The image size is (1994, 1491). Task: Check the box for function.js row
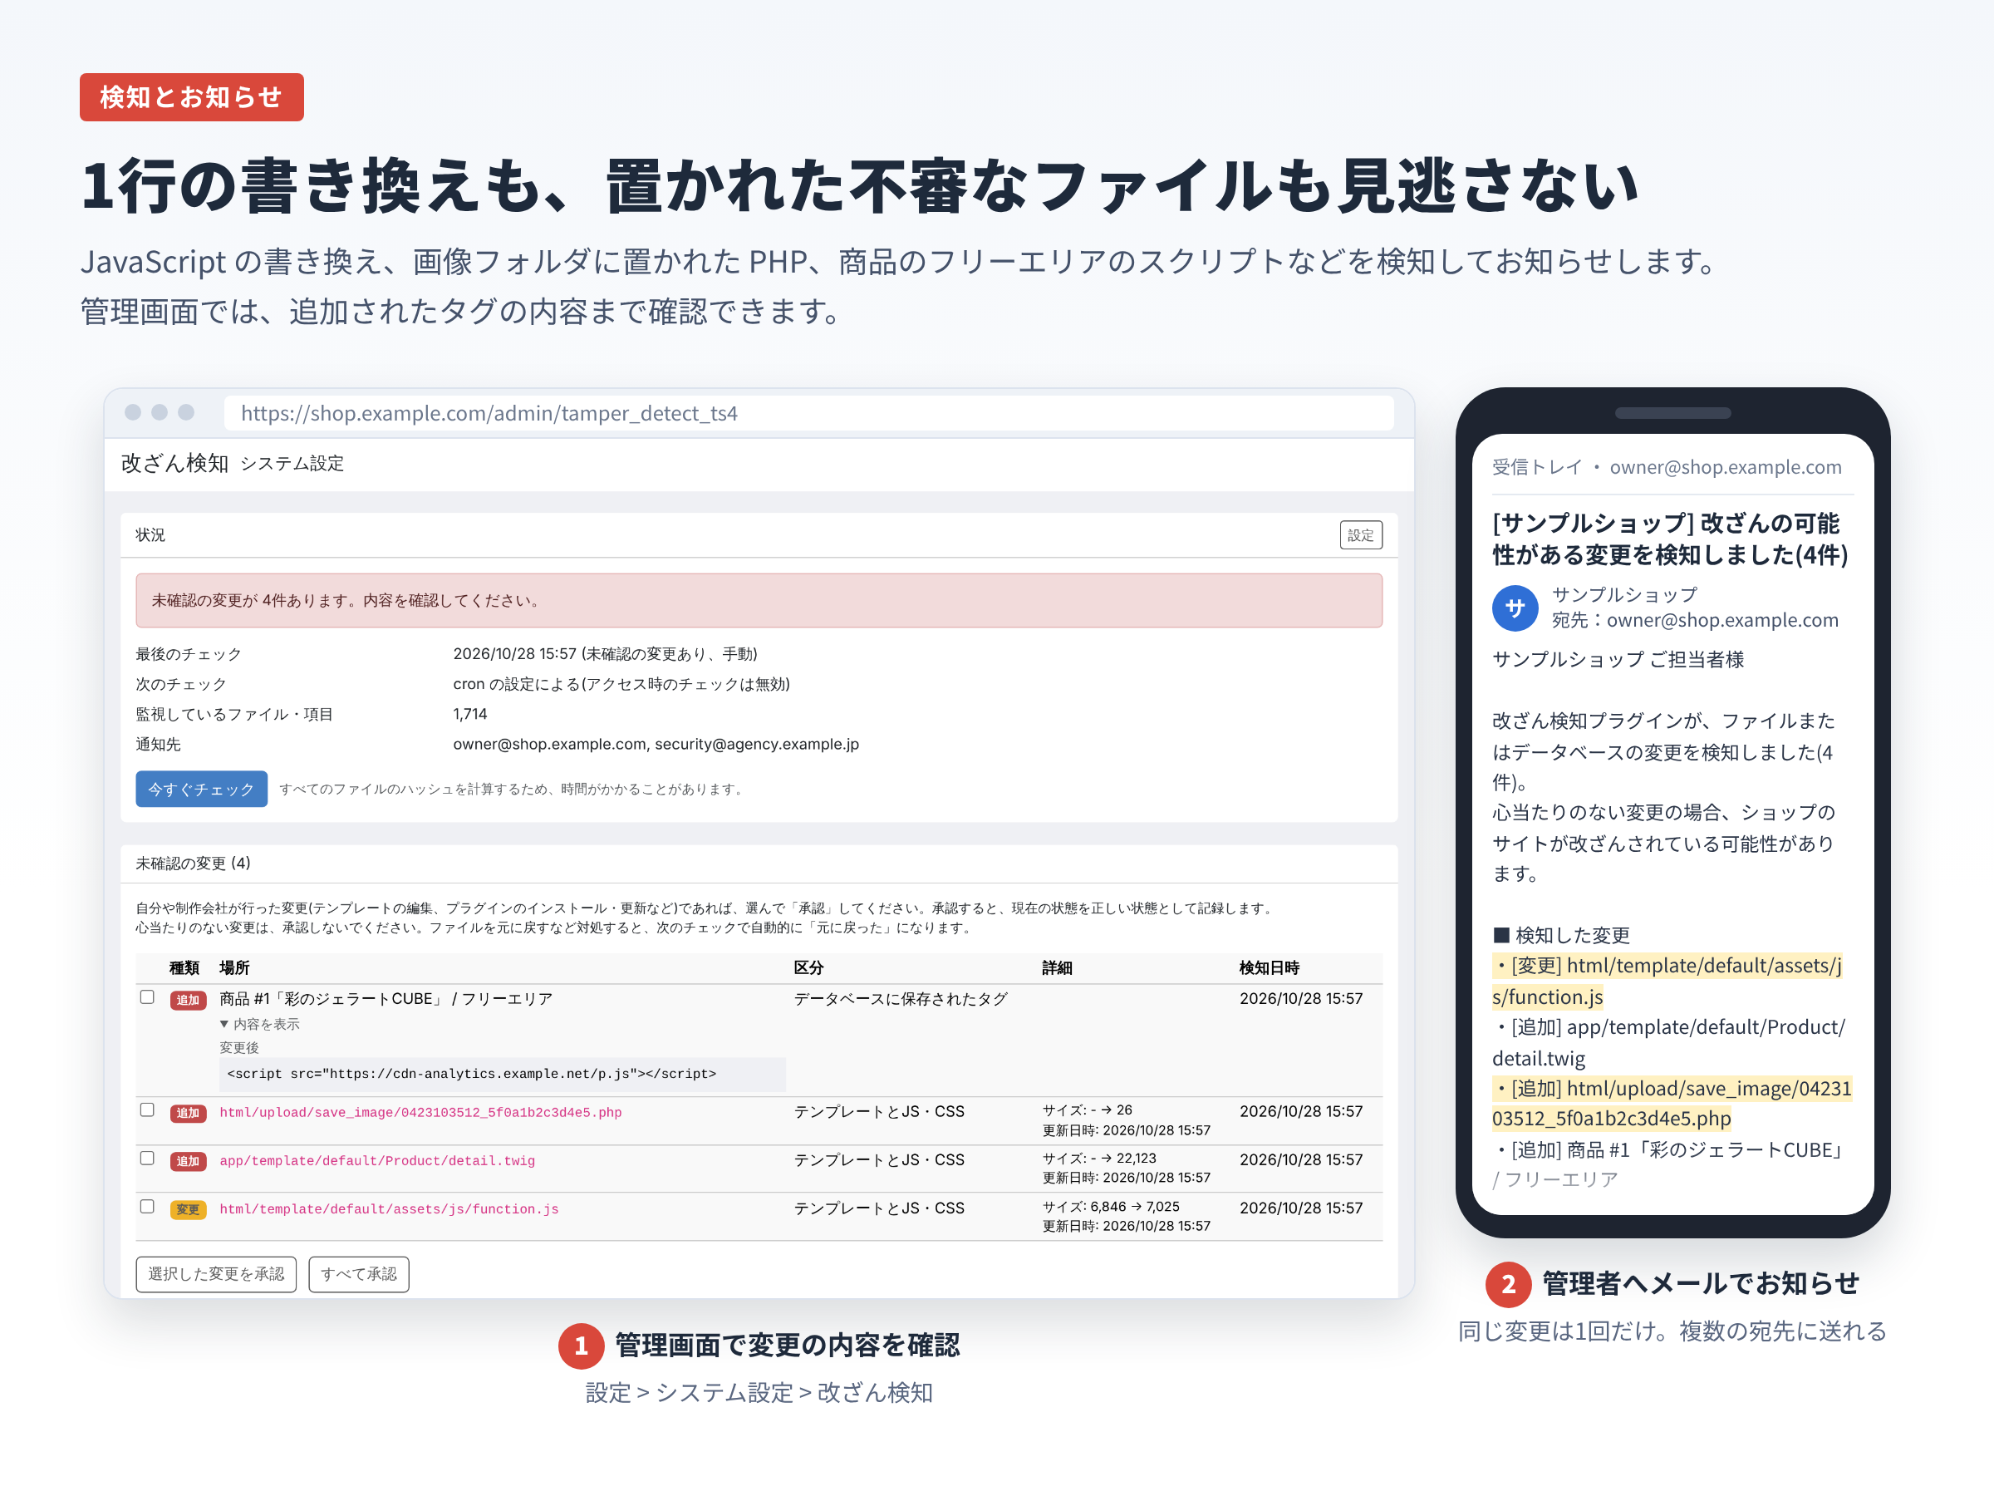147,1206
